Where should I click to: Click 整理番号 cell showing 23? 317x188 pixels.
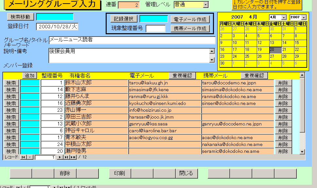click(x=52, y=110)
